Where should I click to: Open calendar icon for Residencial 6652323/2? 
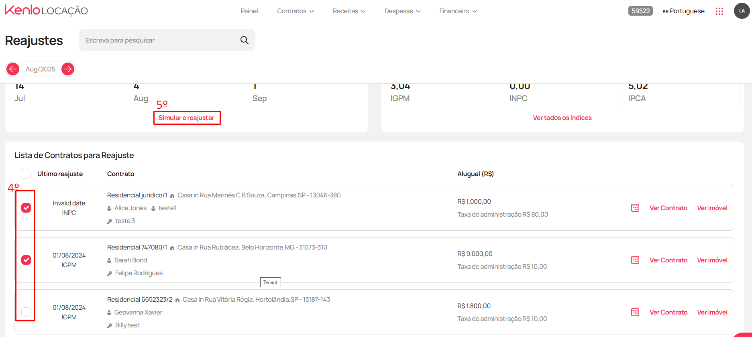pos(635,312)
